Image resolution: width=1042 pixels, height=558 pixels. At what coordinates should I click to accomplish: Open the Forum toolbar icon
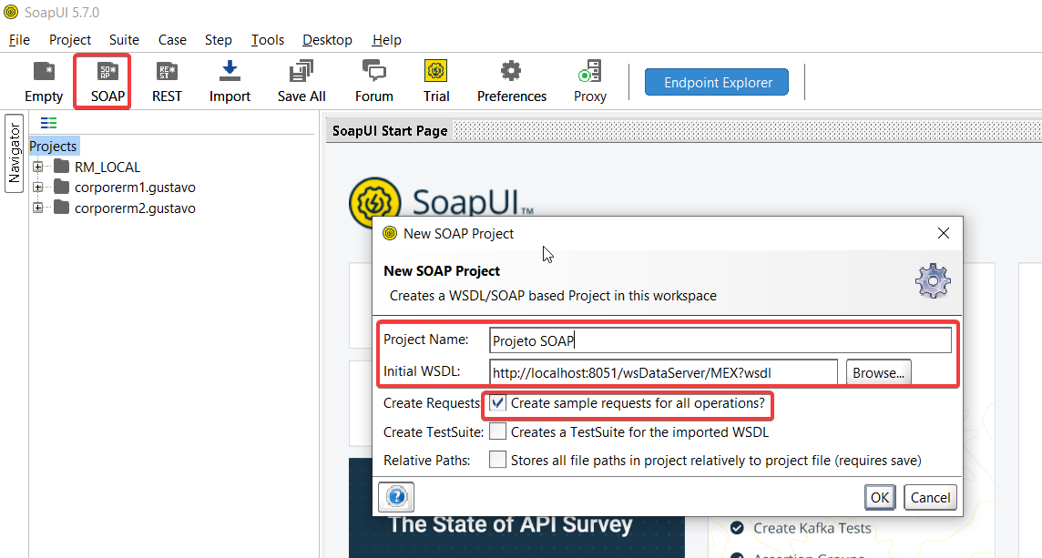[x=374, y=82]
